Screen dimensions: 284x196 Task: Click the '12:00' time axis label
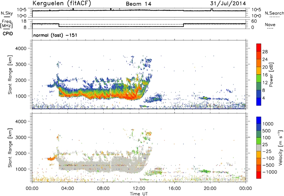pyautogui.click(x=139, y=188)
